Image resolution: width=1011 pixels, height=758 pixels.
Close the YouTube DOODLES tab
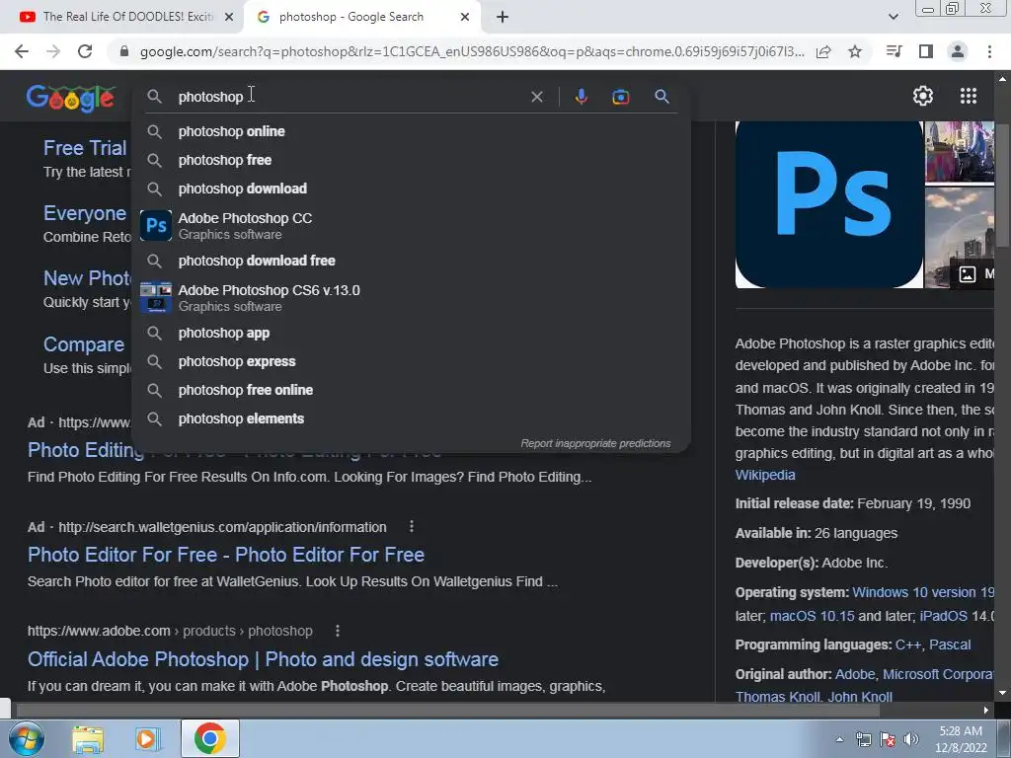click(229, 17)
